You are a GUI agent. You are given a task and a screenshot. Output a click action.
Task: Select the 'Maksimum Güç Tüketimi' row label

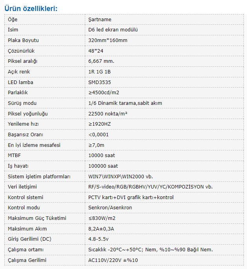[37, 218]
